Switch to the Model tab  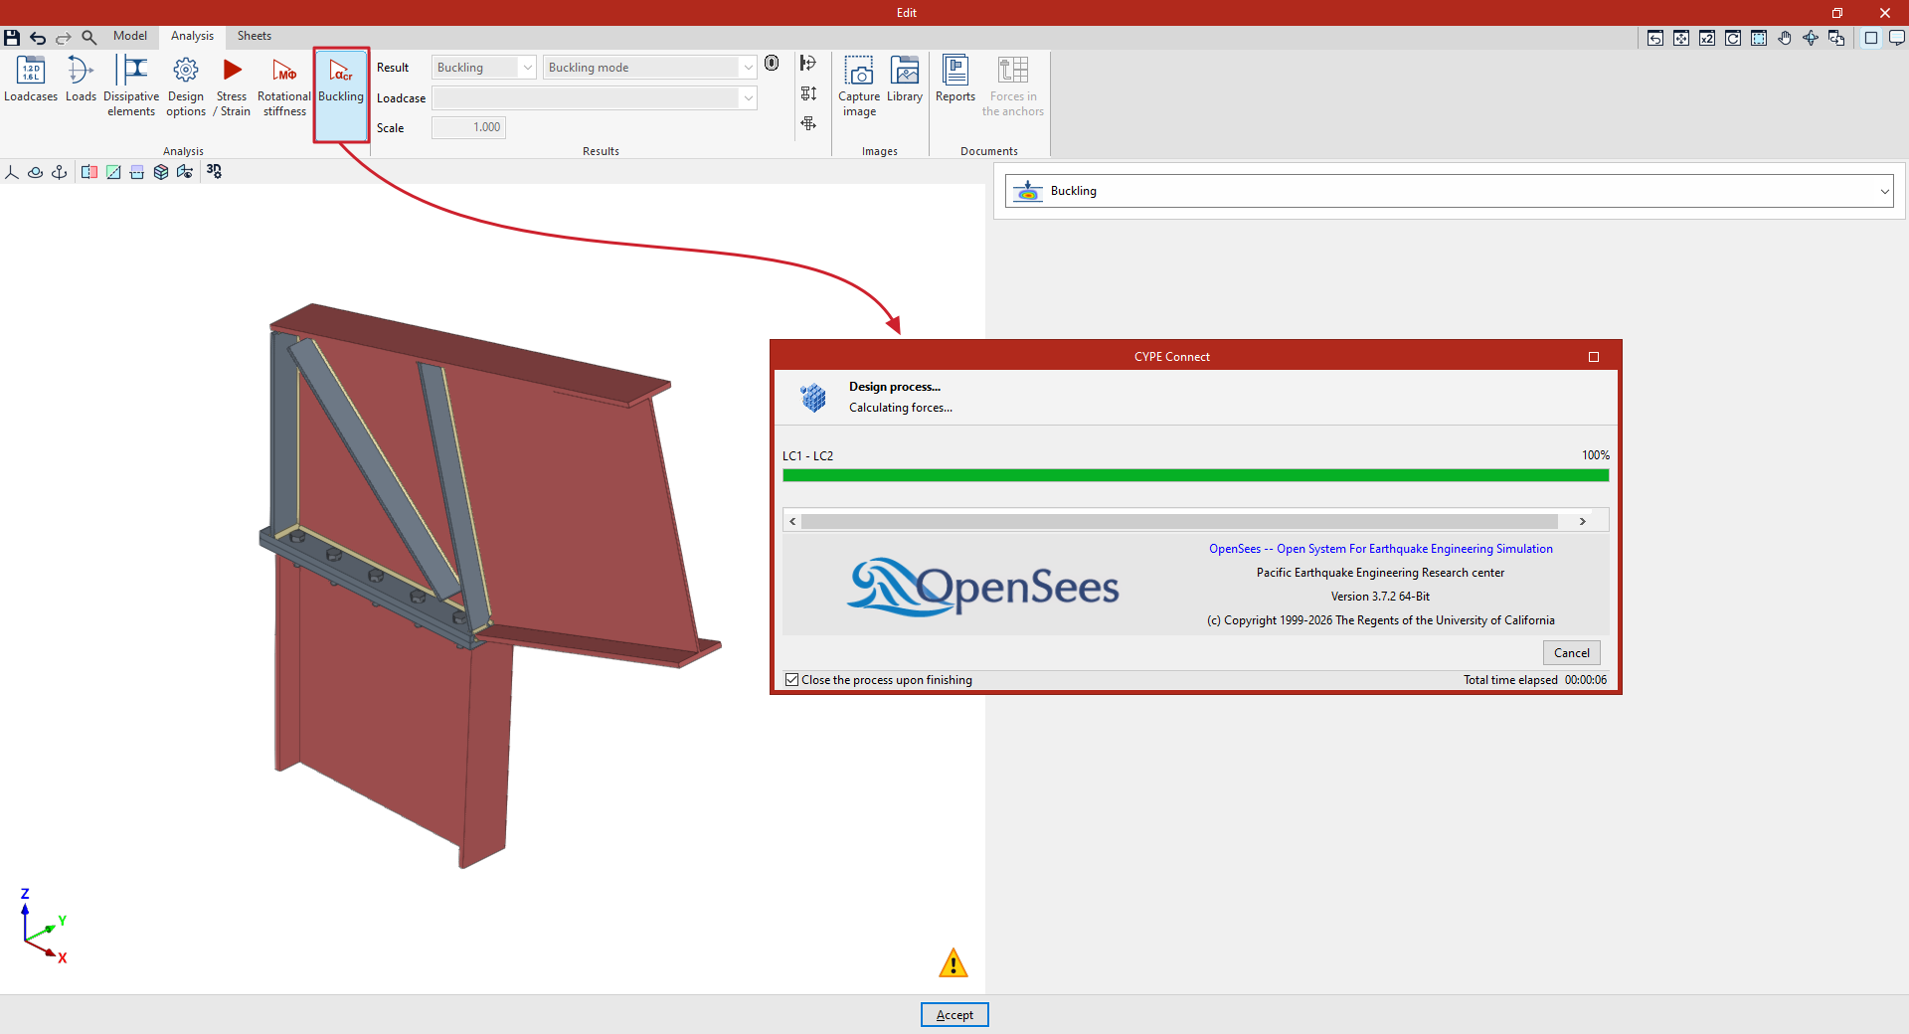pos(130,36)
